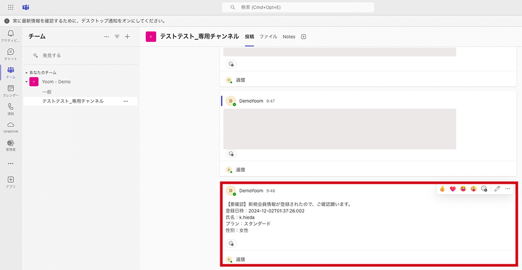Viewport: 522px width, 270px height.
Task: Edit the message with pencil icon
Action: (497, 189)
